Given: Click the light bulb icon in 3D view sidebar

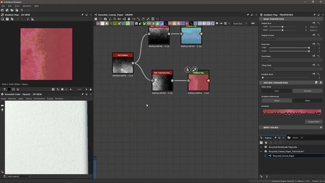Looking at the screenshot, I should (2, 110).
